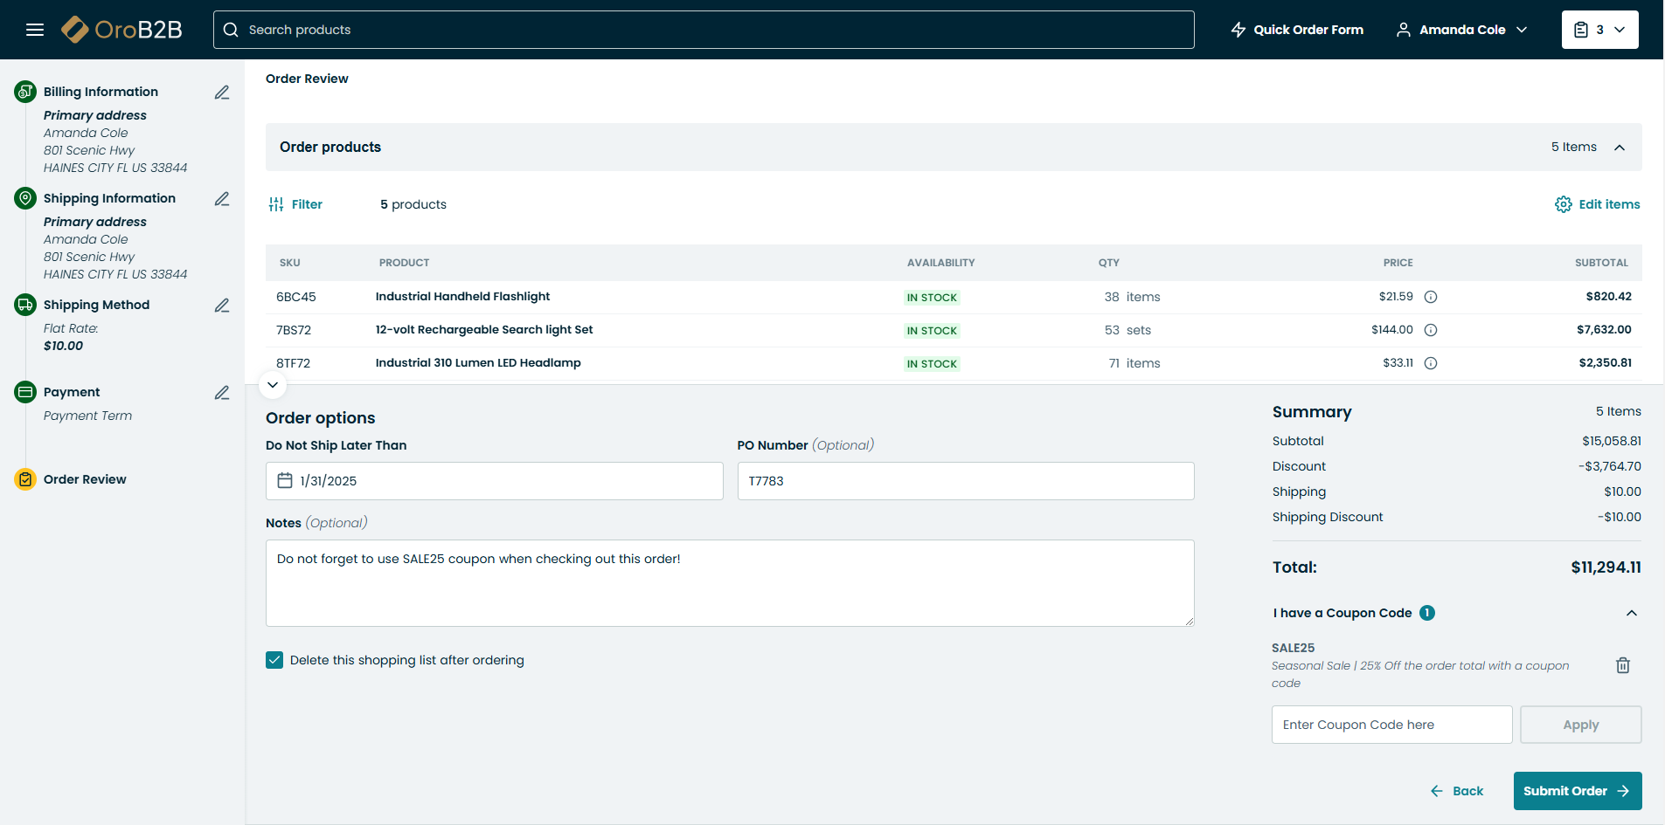The width and height of the screenshot is (1665, 825).
Task: Uncheck Delete this shopping list after ordering
Action: [x=274, y=660]
